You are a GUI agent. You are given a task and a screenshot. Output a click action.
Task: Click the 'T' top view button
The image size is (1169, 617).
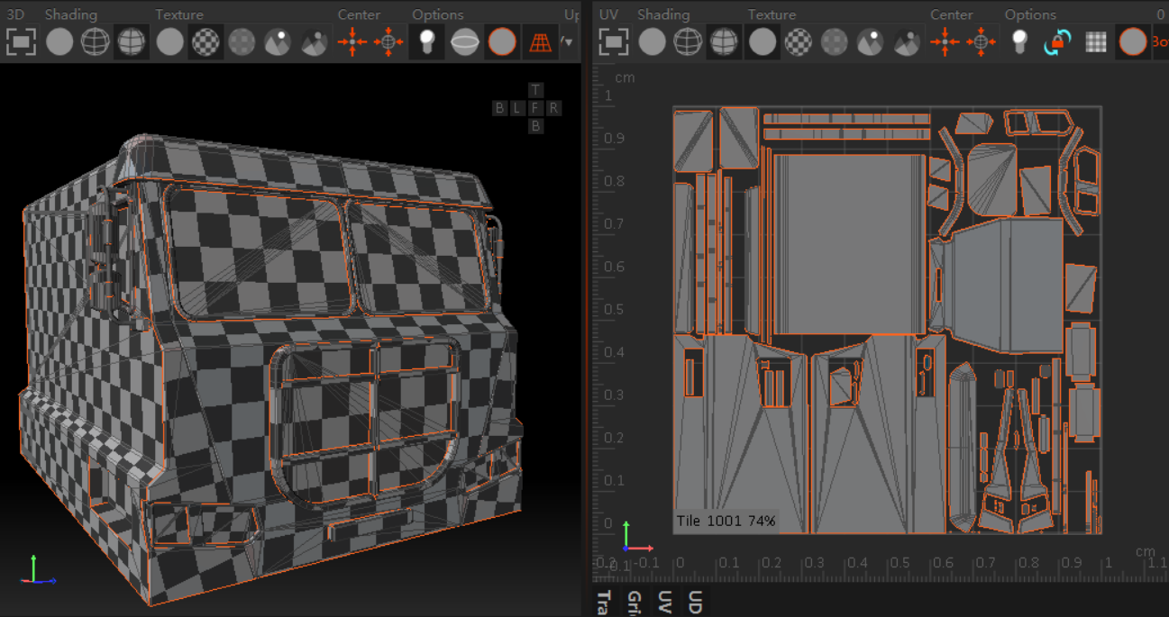(x=536, y=90)
